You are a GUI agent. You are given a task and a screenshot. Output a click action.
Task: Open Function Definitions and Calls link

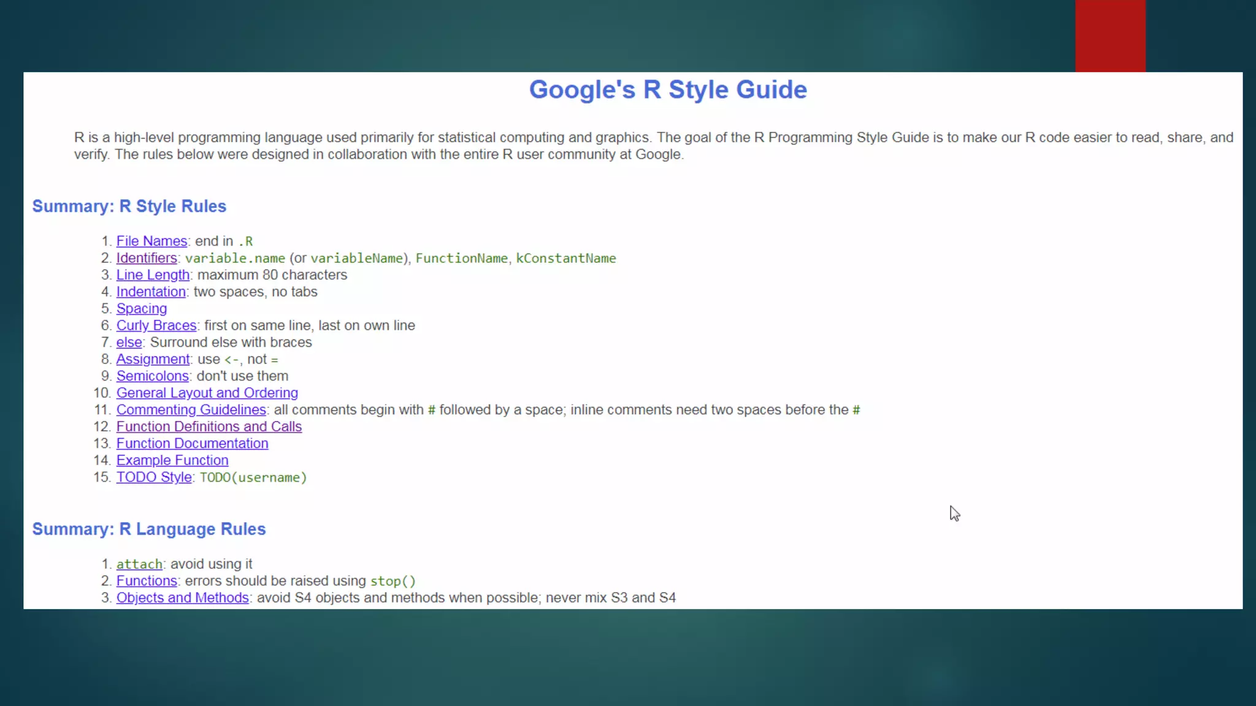(209, 427)
